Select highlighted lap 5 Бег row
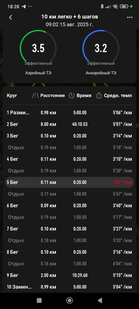Image resolution: width=139 pixels, height=309 pixels. click(69, 182)
